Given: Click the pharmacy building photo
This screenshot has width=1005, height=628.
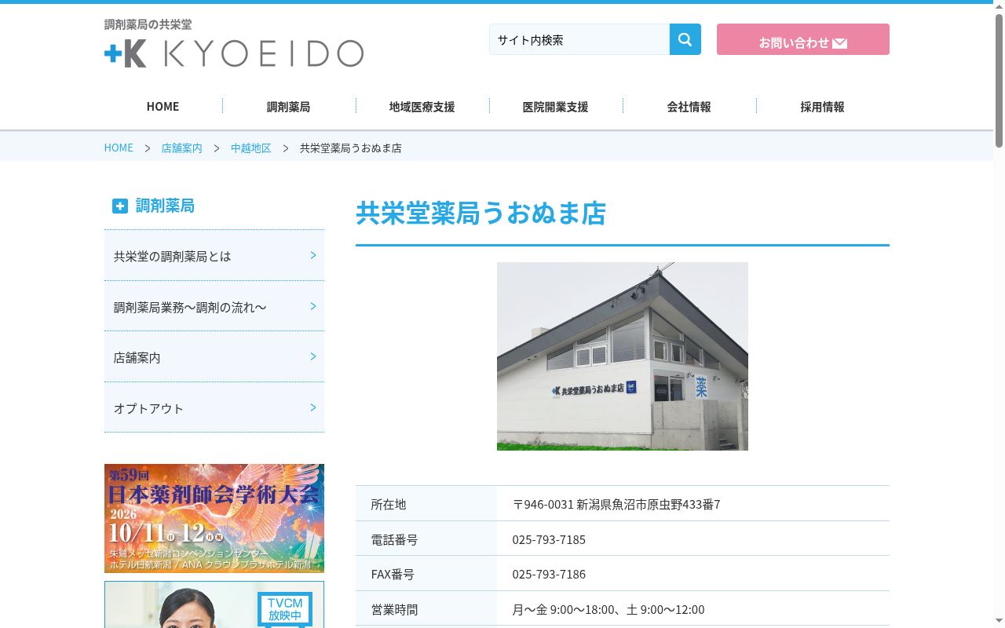Looking at the screenshot, I should [623, 356].
